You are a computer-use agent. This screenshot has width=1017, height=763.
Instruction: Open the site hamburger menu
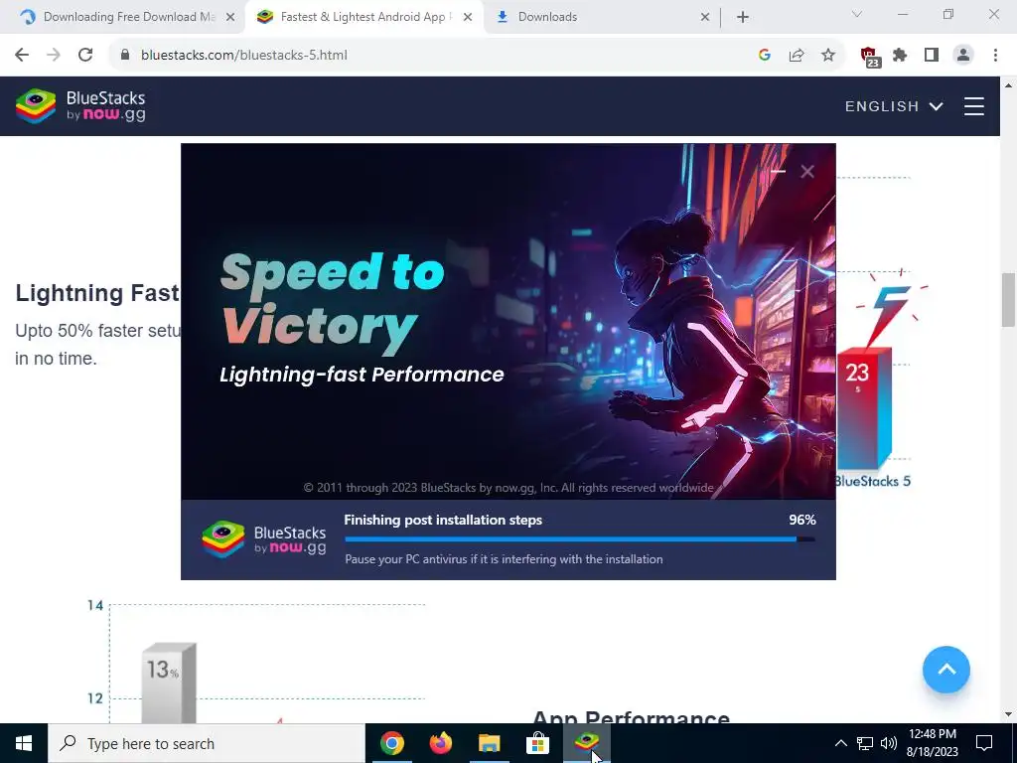974,106
